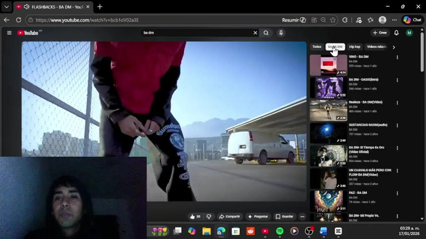
Task: Open BA DM - OASIS(letra) thumbnail
Action: [328, 88]
